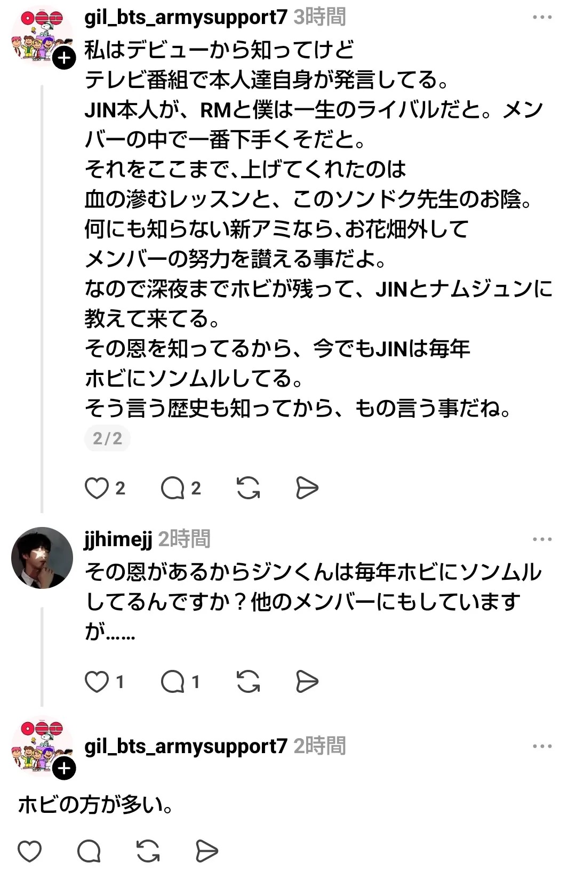Viewport: 576px width, 879px height.
Task: Open comments on jjhimejj's reply
Action: pyautogui.click(x=172, y=682)
